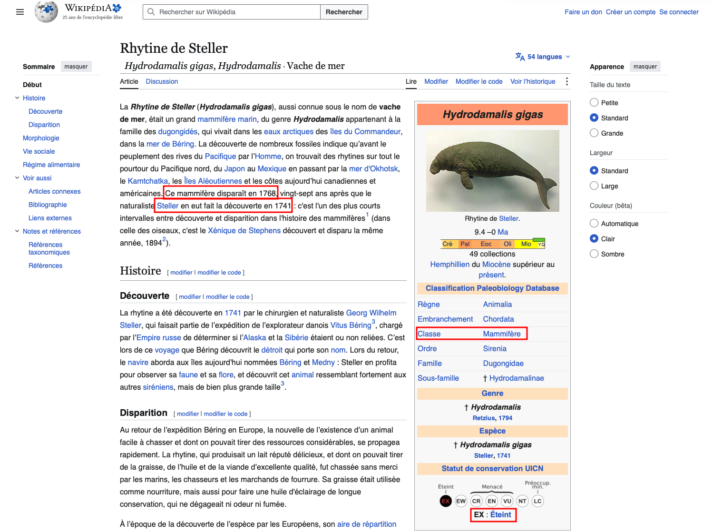Click the EX extinct status icon

[x=446, y=501]
